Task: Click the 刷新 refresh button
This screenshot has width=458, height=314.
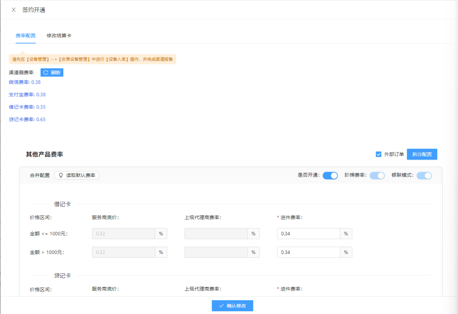Action: pos(52,73)
